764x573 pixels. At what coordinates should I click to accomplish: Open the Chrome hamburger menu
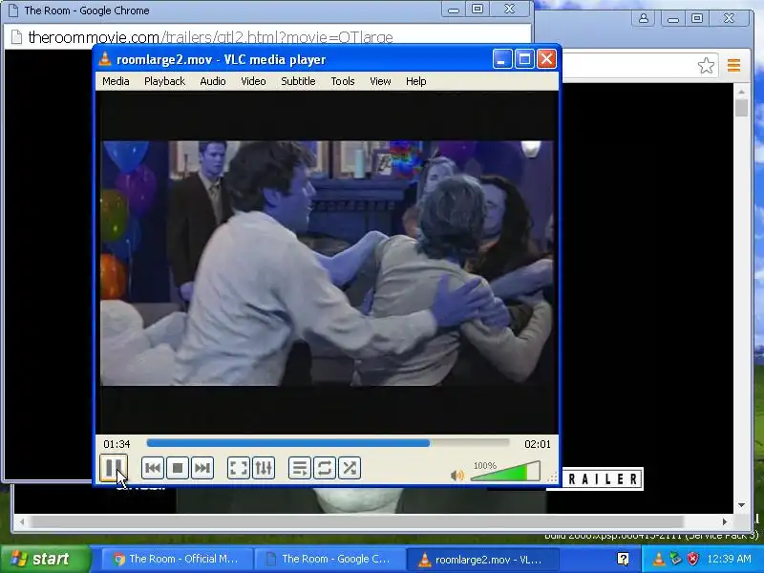(x=733, y=65)
